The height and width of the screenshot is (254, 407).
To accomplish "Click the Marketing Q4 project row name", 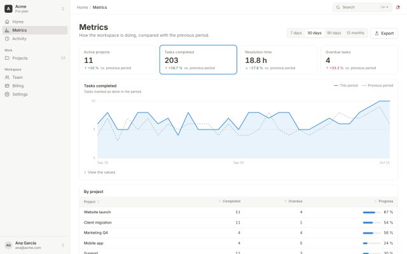I will (96, 233).
